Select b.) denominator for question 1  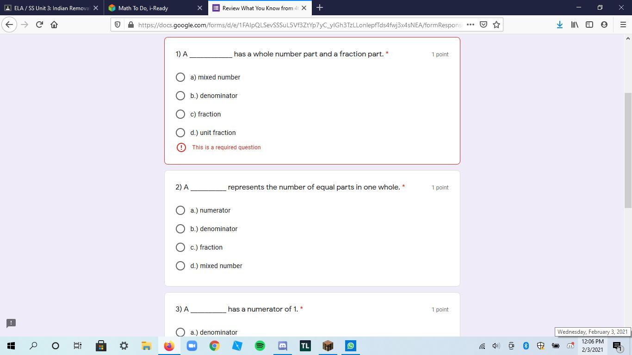[180, 96]
